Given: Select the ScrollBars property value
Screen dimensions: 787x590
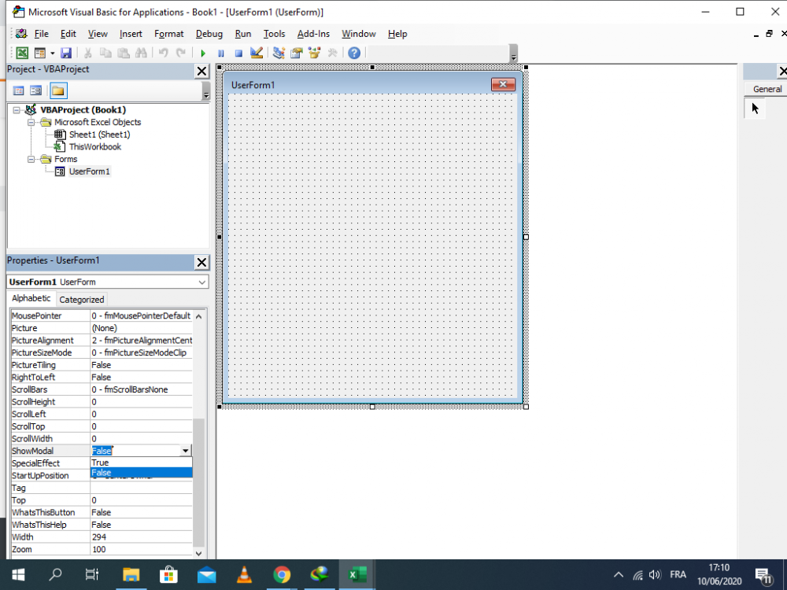Looking at the screenshot, I should coord(141,390).
